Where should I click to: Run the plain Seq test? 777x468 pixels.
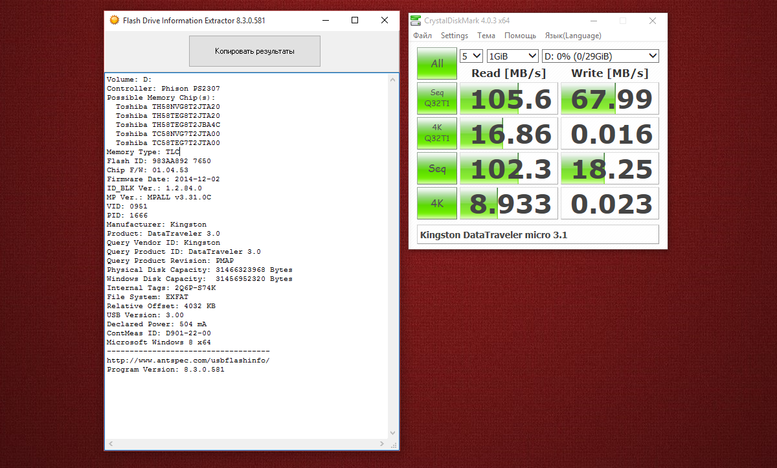pos(437,168)
